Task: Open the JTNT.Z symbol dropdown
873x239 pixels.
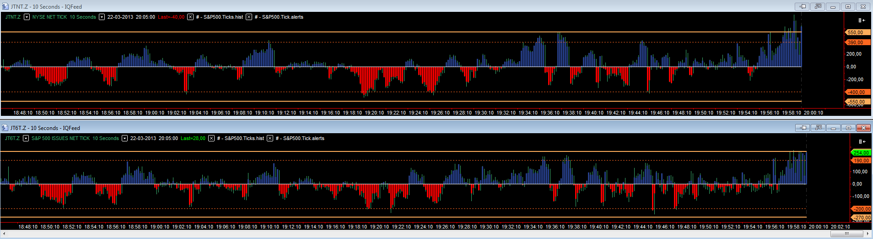Action: [27, 17]
